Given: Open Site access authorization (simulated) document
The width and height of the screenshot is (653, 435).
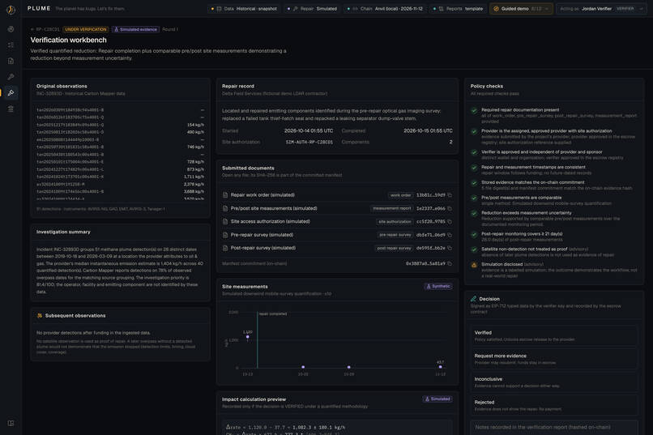Looking at the screenshot, I should [x=271, y=221].
